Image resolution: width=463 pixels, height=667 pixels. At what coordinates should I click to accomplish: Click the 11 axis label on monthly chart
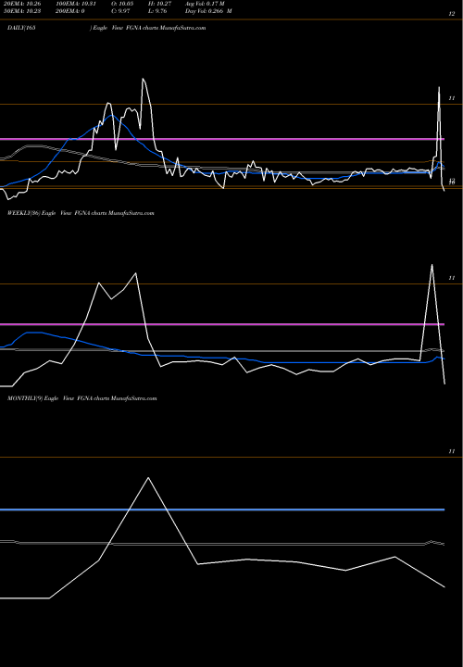point(452,451)
